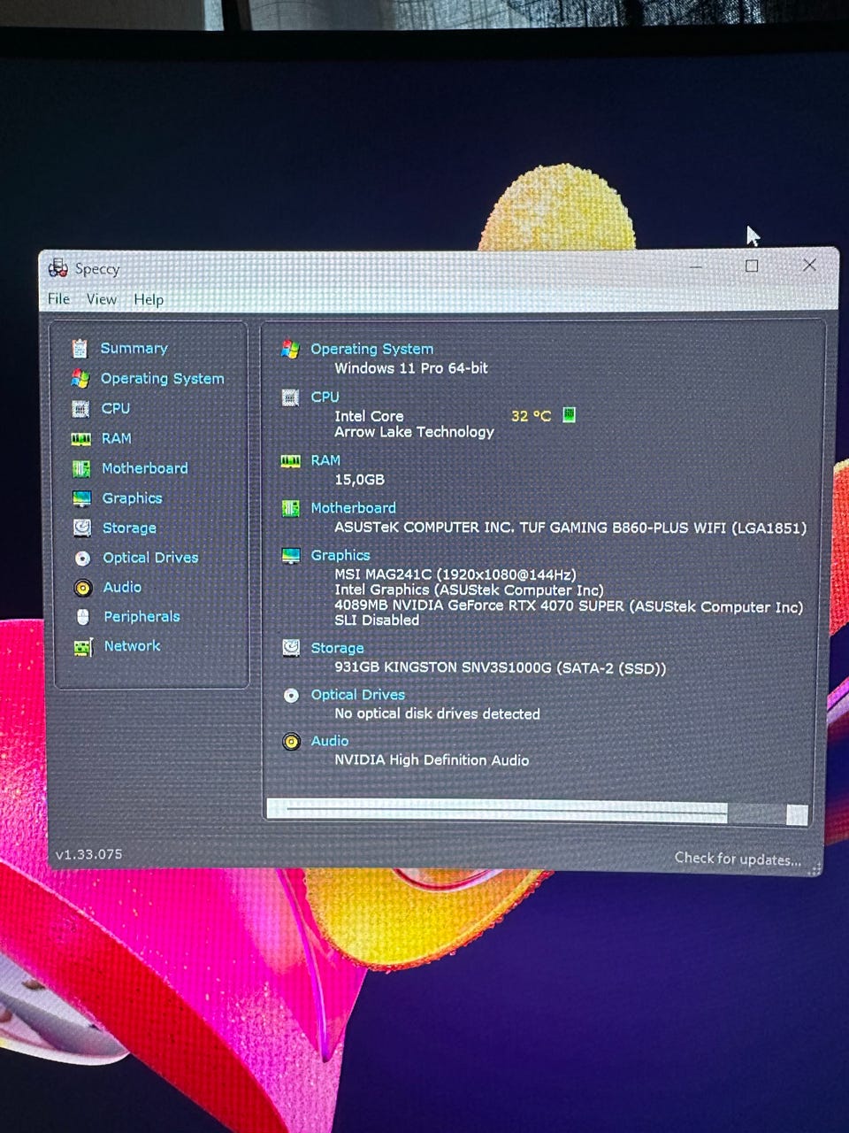Screen dimensions: 849x1133
Task: Click the Optical Drives heading link in summary
Action: coord(357,695)
